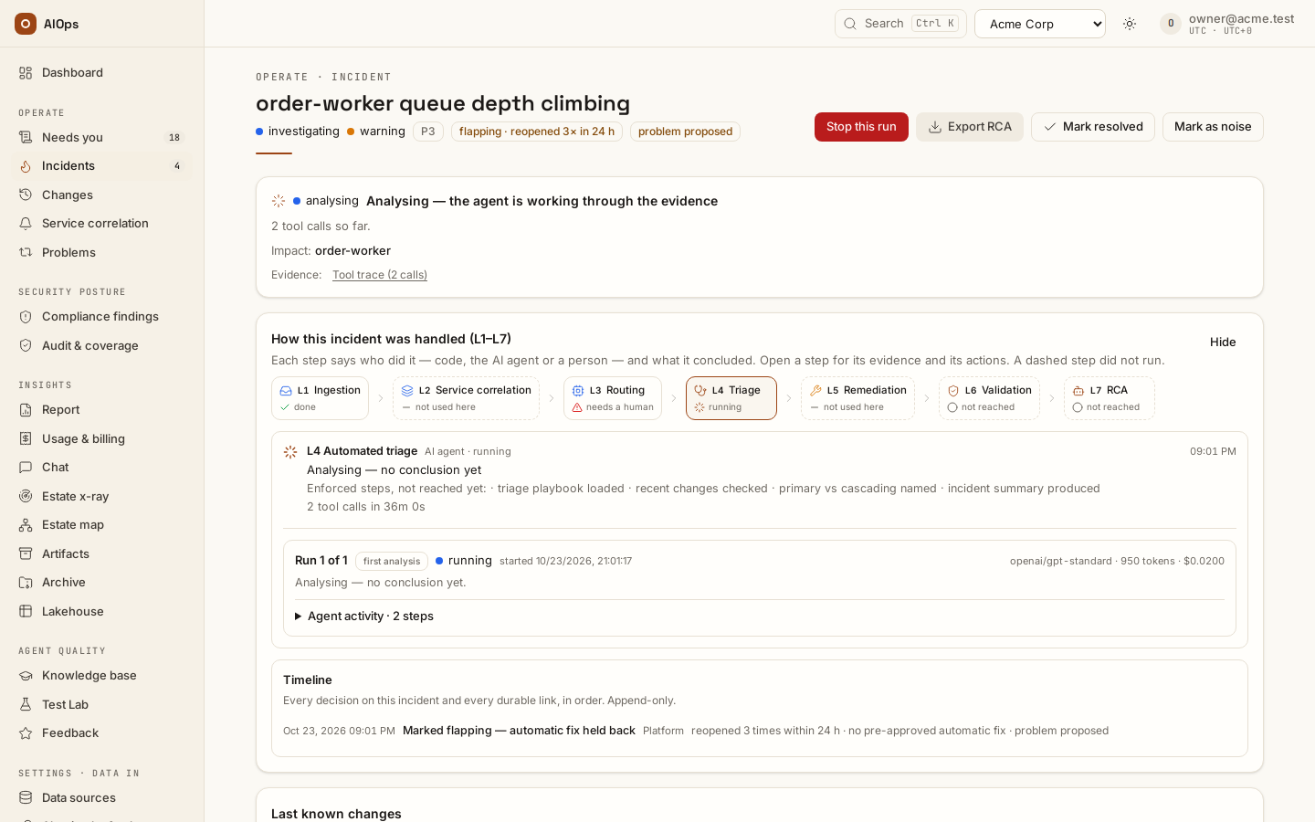
Task: Open the Acme Corp organization dropdown
Action: [1040, 24]
